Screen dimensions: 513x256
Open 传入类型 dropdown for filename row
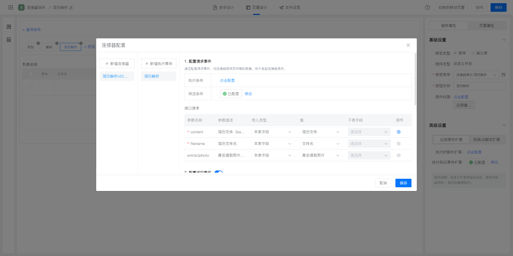pyautogui.click(x=273, y=144)
